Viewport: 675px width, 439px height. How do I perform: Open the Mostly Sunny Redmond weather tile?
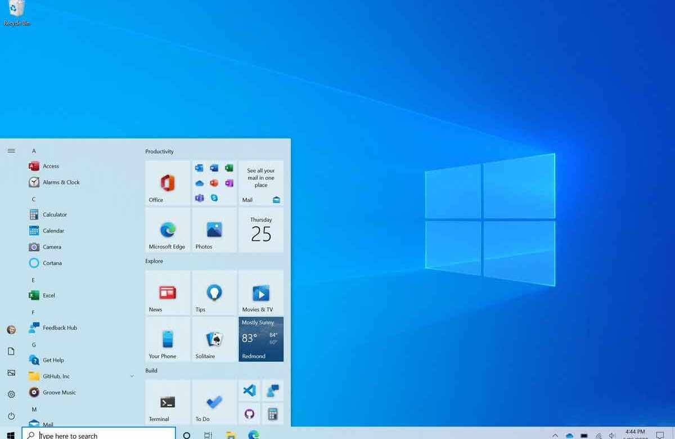pyautogui.click(x=261, y=339)
